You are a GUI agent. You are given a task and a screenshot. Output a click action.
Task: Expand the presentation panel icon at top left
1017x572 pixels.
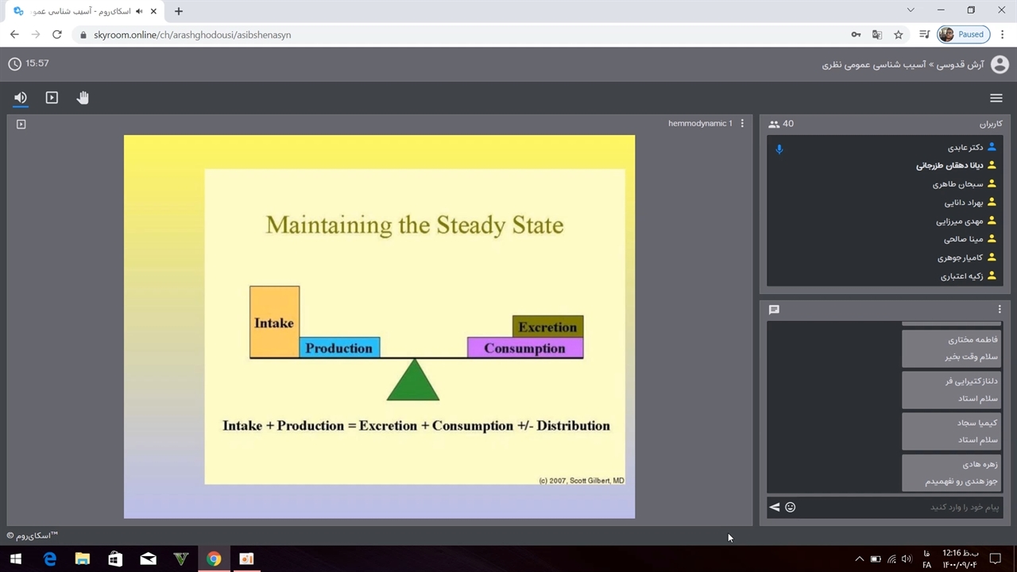point(21,124)
